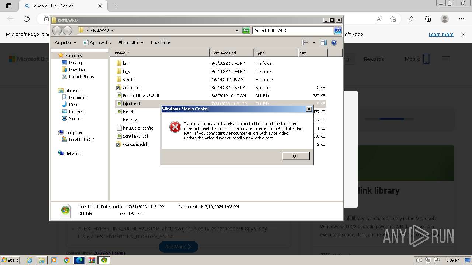Click OK in the Windows Media Center dialog
This screenshot has height=265, width=472.
[295, 156]
